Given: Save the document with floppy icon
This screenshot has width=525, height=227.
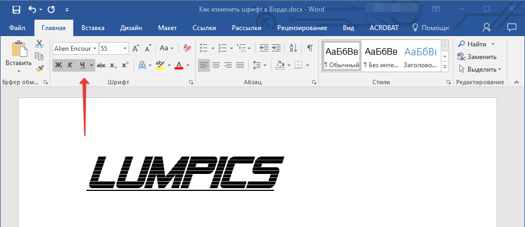Looking at the screenshot, I should point(16,10).
